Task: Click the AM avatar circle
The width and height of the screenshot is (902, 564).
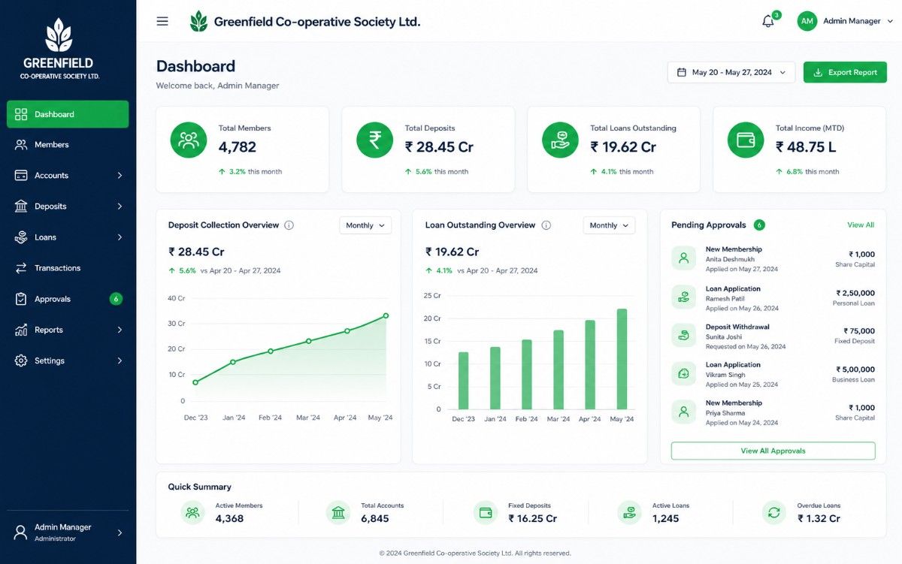Action: 807,21
